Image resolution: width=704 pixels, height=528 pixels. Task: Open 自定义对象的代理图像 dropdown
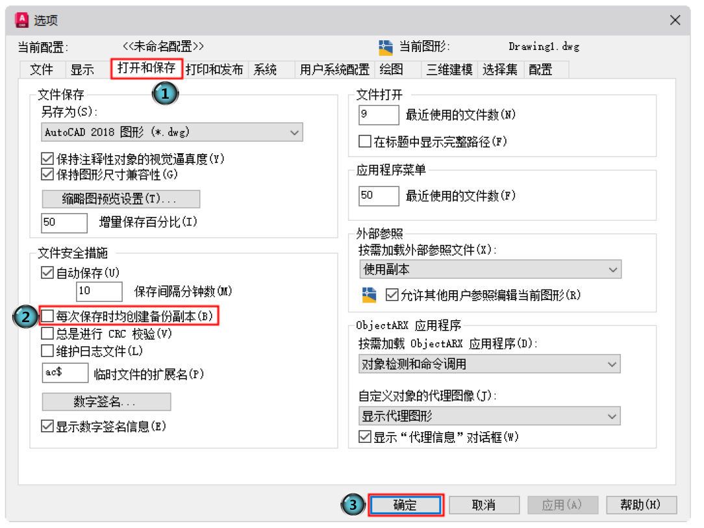click(x=490, y=416)
